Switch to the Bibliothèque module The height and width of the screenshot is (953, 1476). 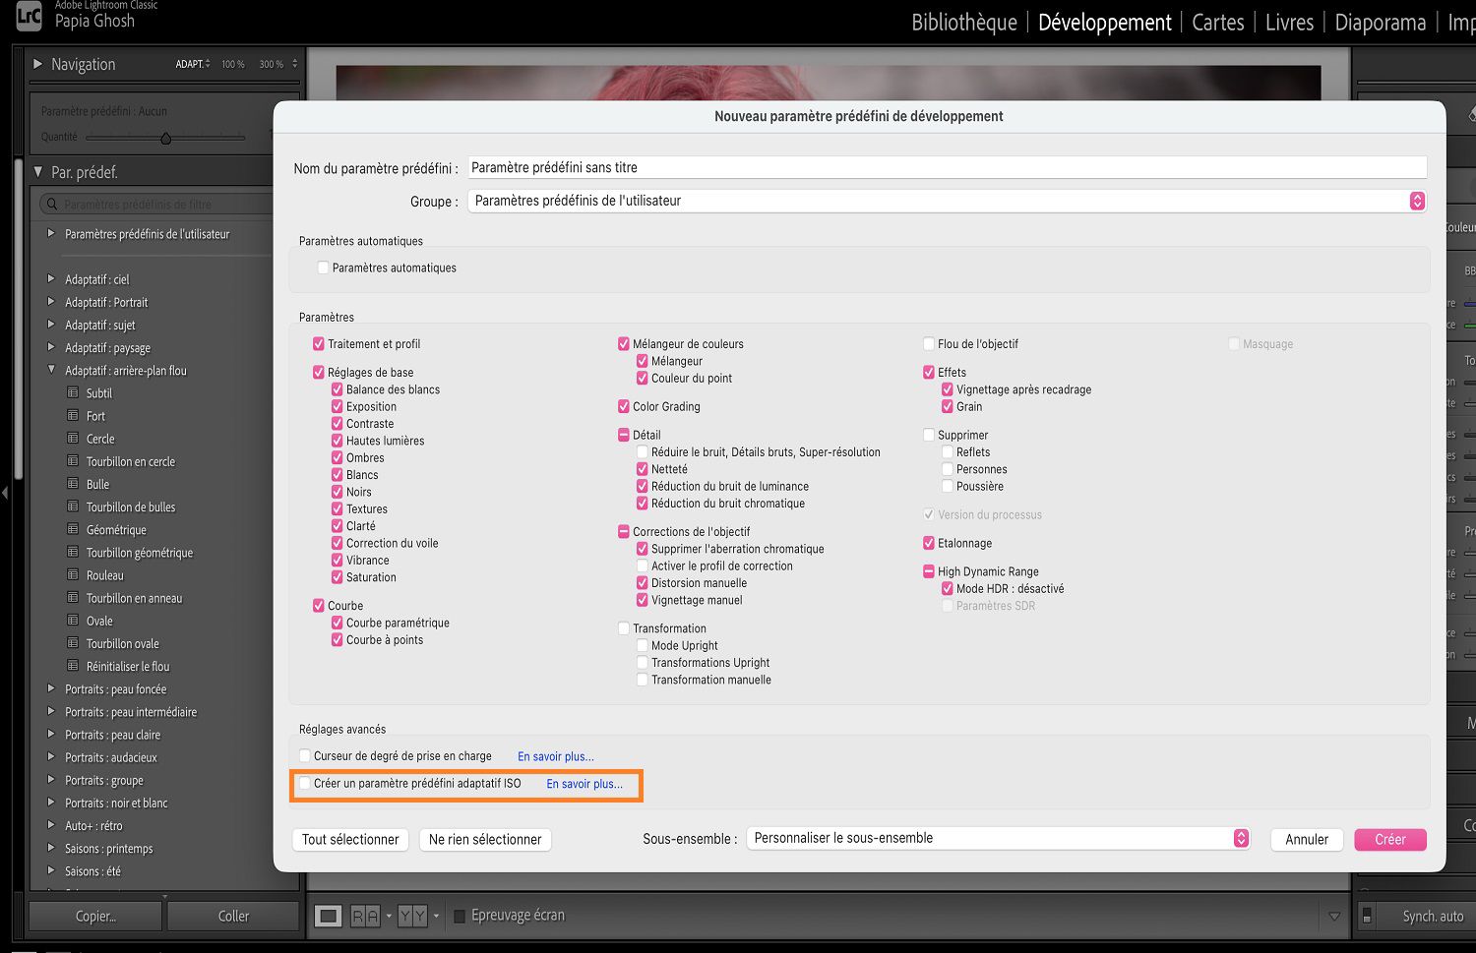pyautogui.click(x=964, y=23)
